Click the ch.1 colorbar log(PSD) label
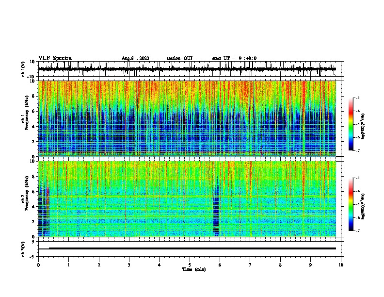The width and height of the screenshot is (384, 297). [x=363, y=126]
